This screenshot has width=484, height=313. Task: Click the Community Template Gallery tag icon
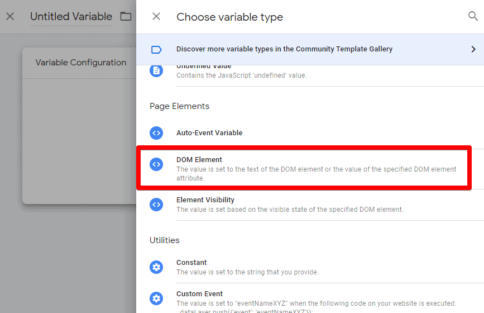pos(156,49)
